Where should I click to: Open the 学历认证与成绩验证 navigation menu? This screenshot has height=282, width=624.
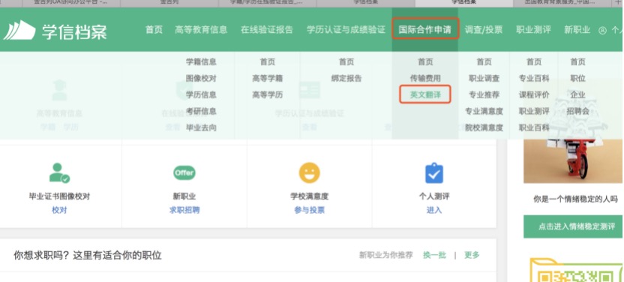pos(346,30)
